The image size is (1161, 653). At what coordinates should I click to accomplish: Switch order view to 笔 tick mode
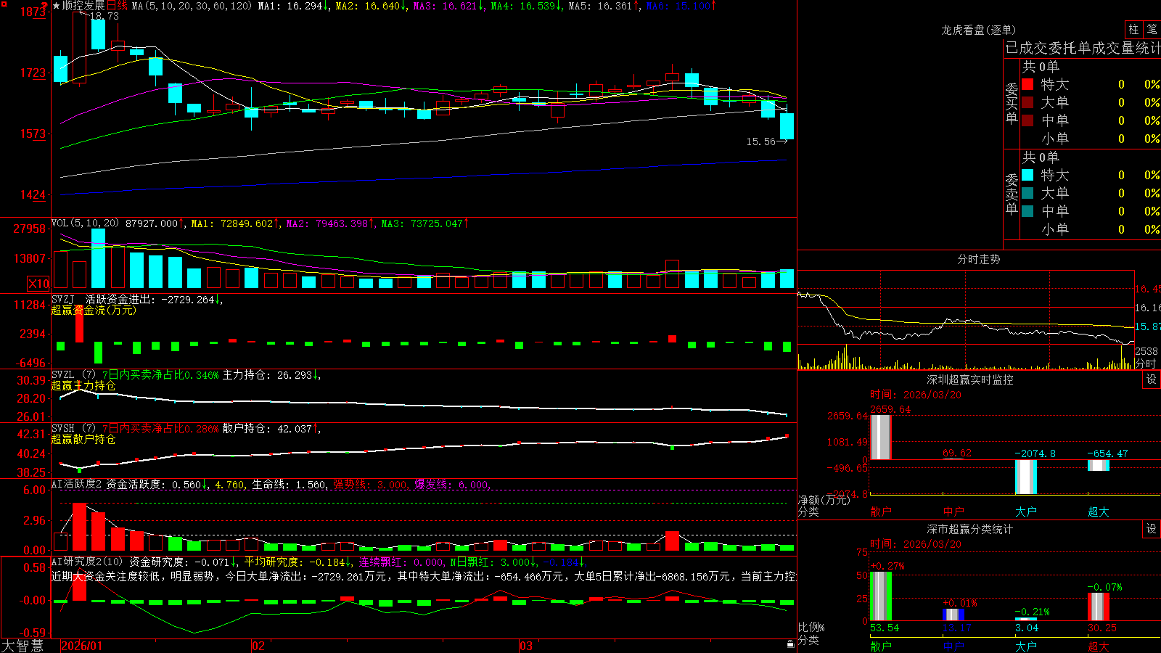click(x=1152, y=30)
